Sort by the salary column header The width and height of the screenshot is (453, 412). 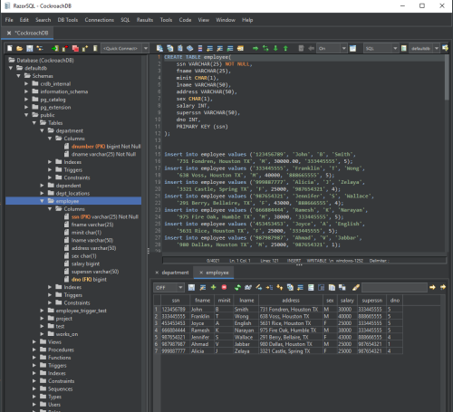click(347, 301)
